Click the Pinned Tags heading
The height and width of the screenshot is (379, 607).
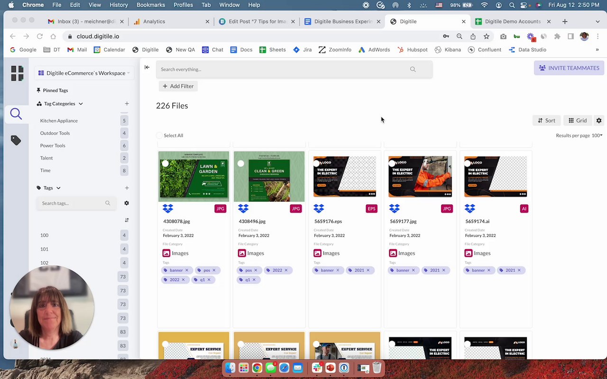[x=52, y=90]
